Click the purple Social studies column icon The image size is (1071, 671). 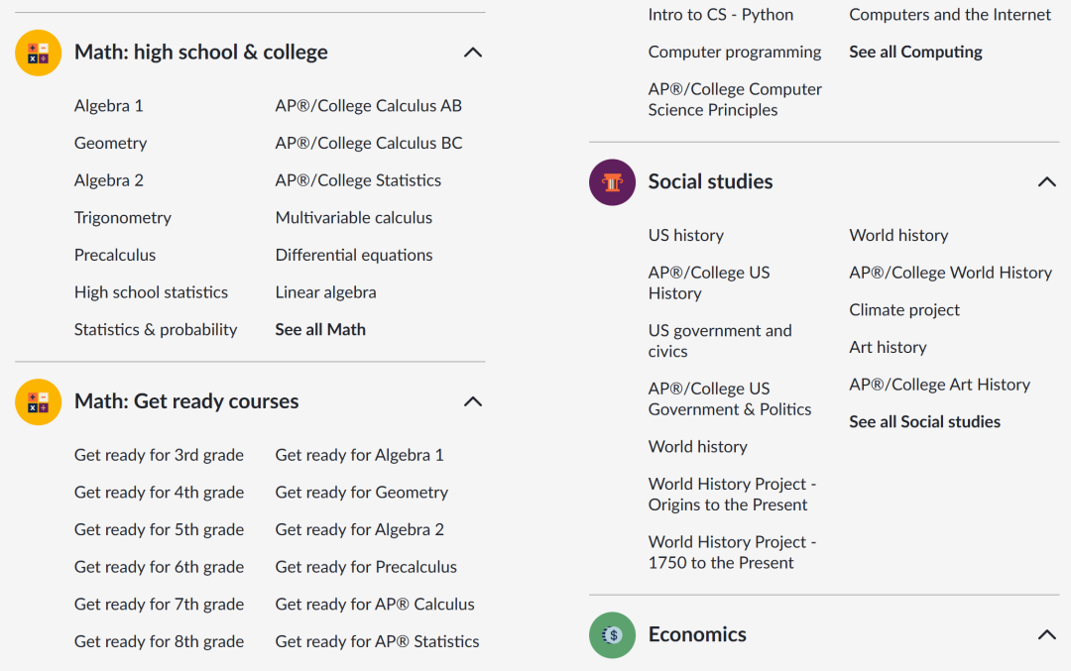tap(612, 182)
